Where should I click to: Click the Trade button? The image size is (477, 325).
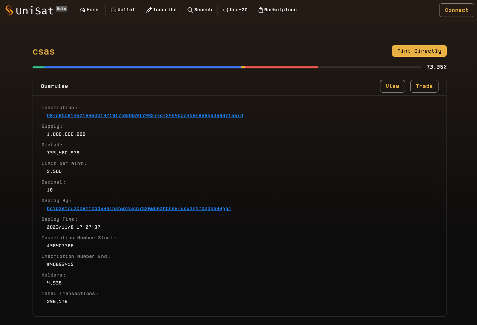[424, 86]
